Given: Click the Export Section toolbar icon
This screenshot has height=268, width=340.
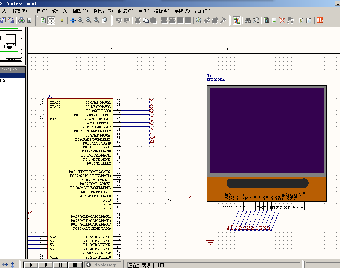Looking at the screenshot, I should [x=11, y=20].
